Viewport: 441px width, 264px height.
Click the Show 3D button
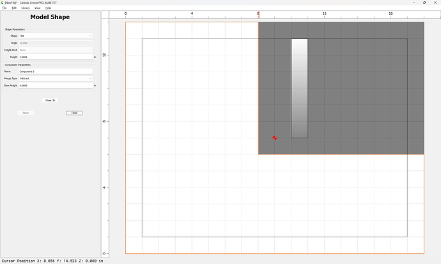coord(50,101)
